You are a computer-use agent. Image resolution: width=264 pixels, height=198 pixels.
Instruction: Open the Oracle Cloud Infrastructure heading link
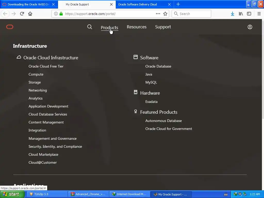tap(51, 58)
